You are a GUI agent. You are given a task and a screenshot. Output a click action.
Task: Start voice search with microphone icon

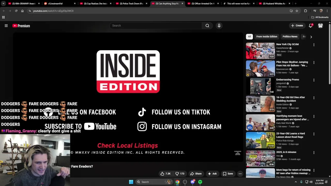[x=219, y=26]
